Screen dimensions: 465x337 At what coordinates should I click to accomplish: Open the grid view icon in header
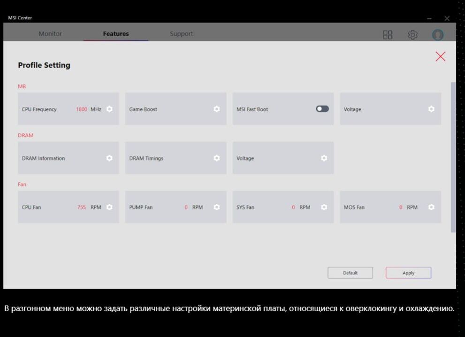(388, 35)
